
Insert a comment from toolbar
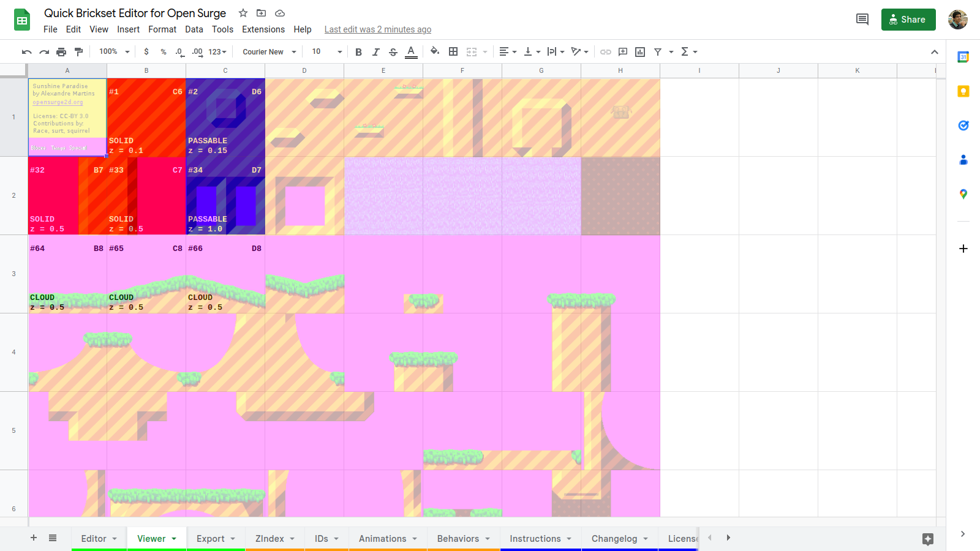(623, 52)
